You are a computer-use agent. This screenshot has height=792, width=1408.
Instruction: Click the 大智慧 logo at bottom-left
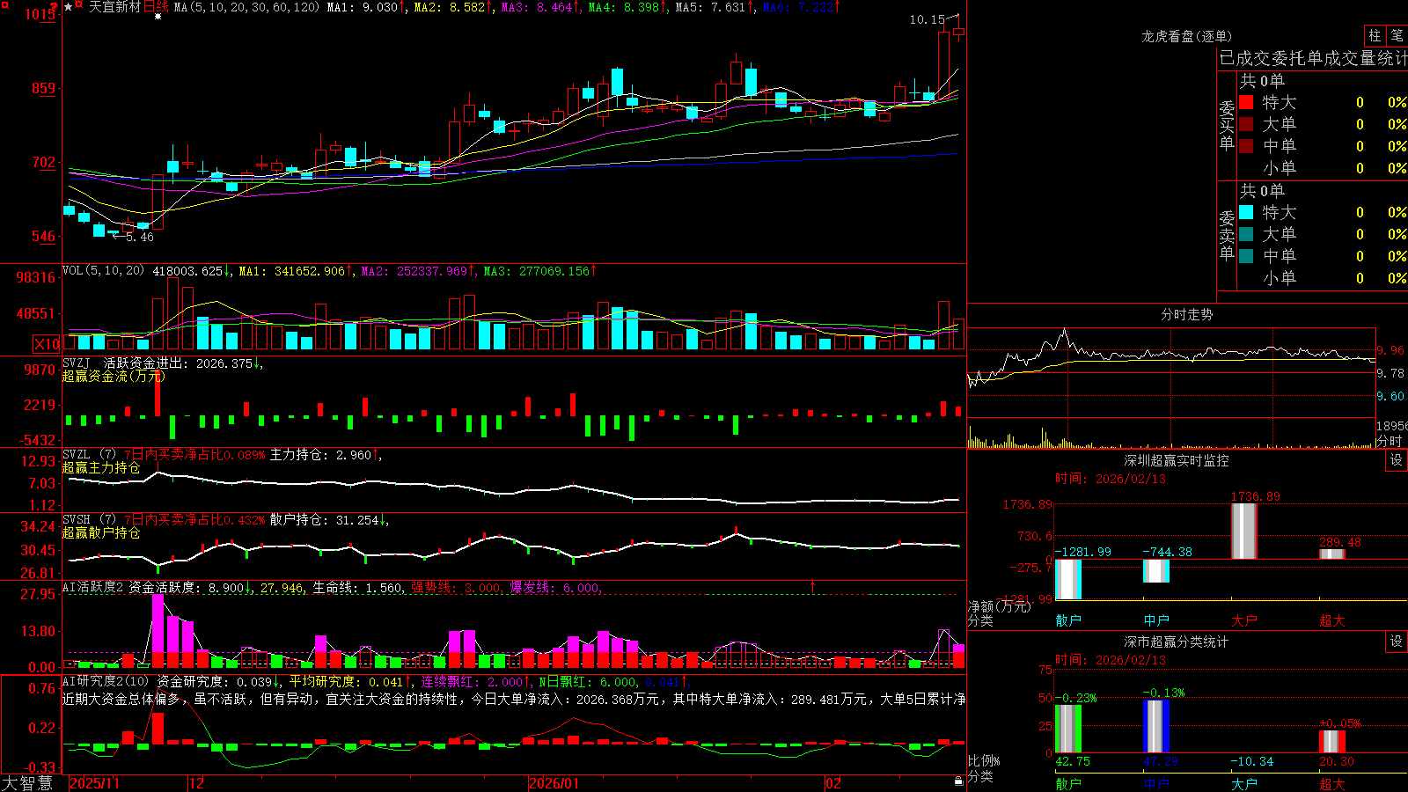pyautogui.click(x=27, y=782)
